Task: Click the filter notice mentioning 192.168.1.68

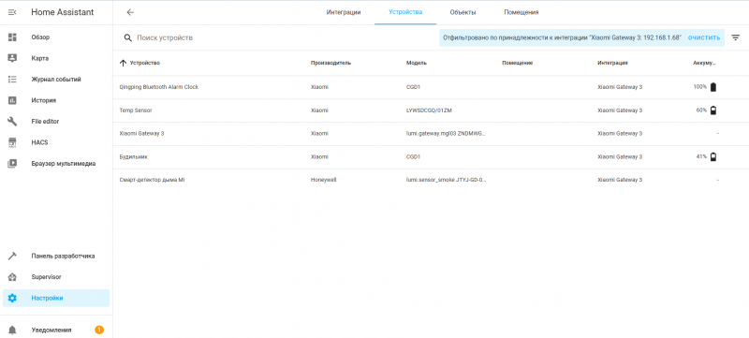Action: pos(562,37)
